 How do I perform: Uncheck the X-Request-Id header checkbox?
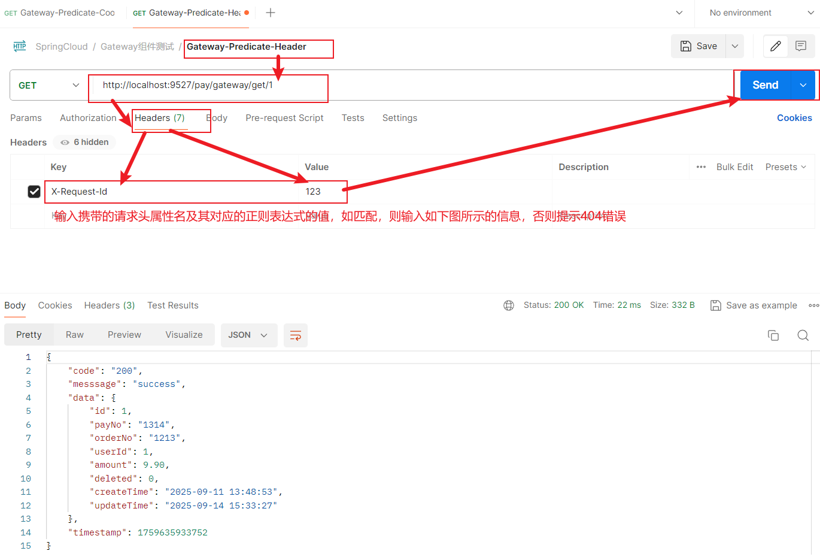pos(34,192)
